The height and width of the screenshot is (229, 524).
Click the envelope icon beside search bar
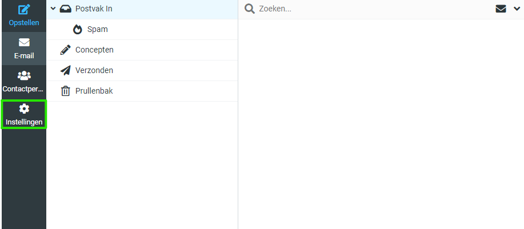pyautogui.click(x=501, y=9)
